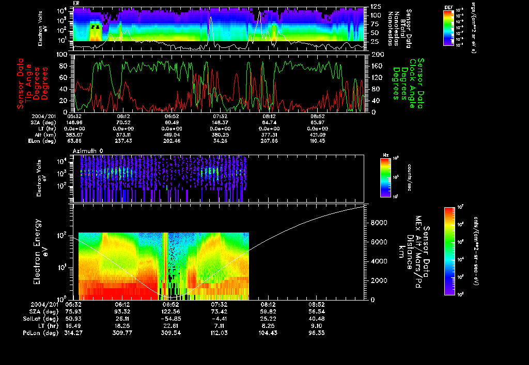Select the 'ER' panel title
The height and width of the screenshot is (365, 529).
76,4
